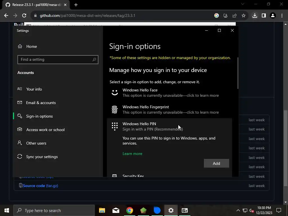Image resolution: width=288 pixels, height=216 pixels.
Task: Open Chrome tab search dropdown
Action: coord(243,4)
